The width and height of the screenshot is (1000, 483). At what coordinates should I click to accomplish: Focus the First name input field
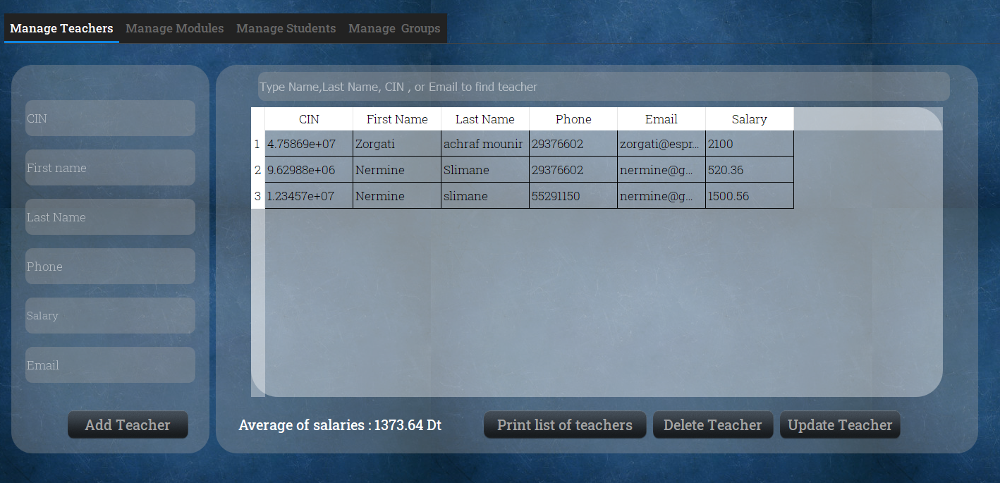coord(110,168)
